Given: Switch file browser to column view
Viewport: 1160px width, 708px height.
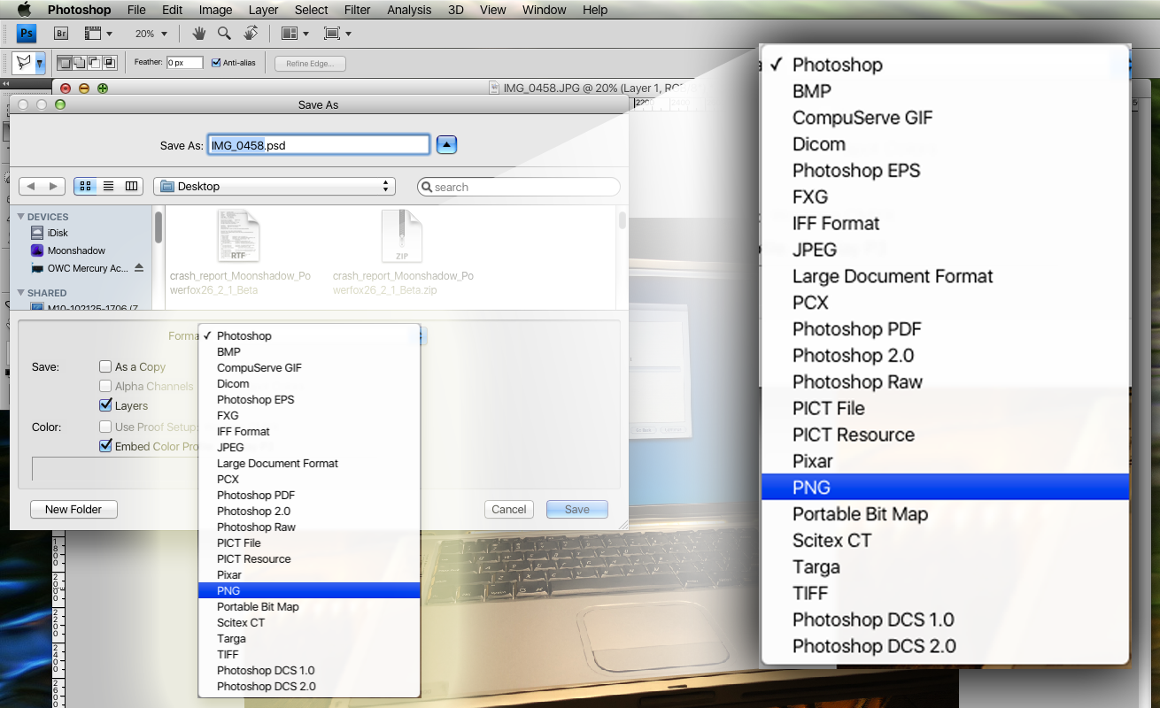Looking at the screenshot, I should click(x=132, y=186).
